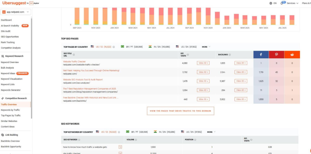Click the SEP 2023 bar in traffic chart

[x=77, y=16]
